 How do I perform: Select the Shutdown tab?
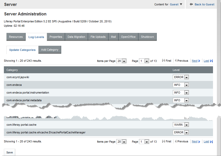click(147, 37)
